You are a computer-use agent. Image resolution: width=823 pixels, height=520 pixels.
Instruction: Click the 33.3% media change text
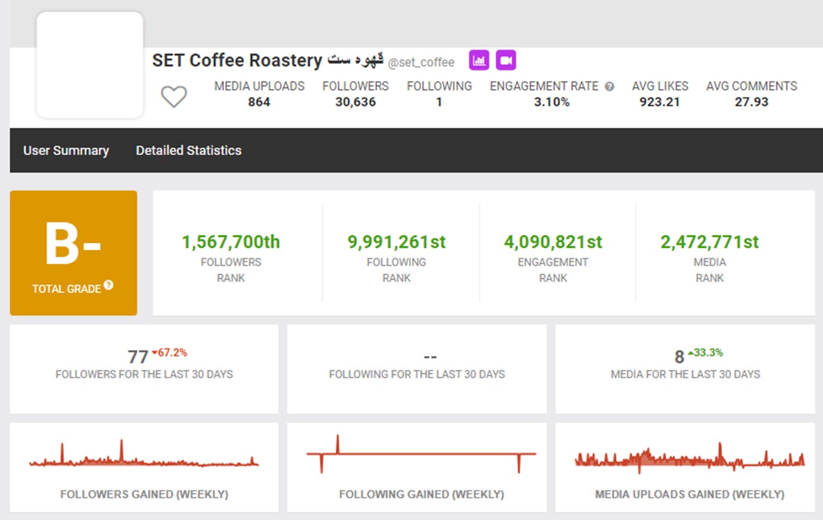(709, 352)
